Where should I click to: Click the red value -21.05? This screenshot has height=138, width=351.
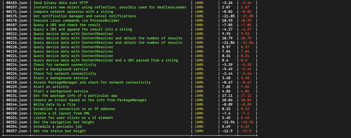(247, 16)
